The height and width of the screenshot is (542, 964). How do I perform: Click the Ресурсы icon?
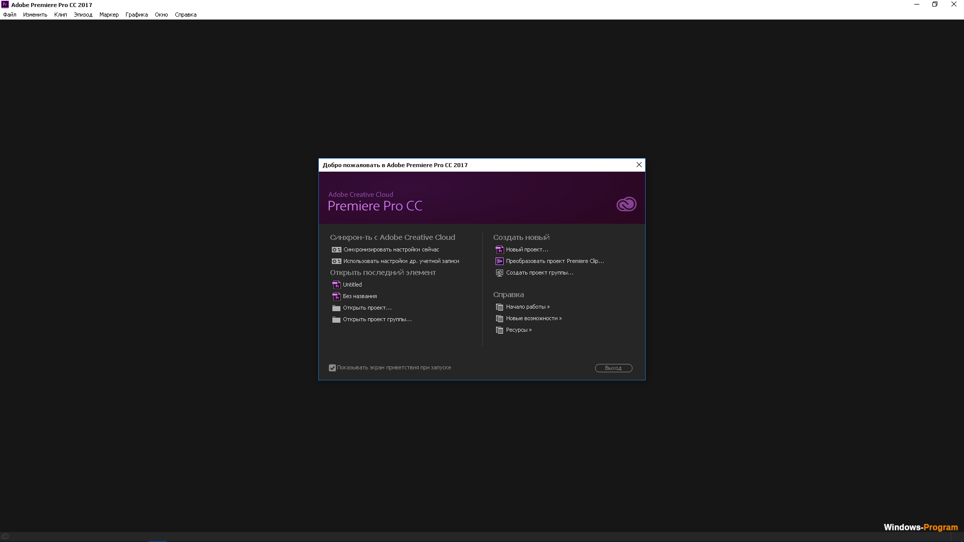pos(499,330)
